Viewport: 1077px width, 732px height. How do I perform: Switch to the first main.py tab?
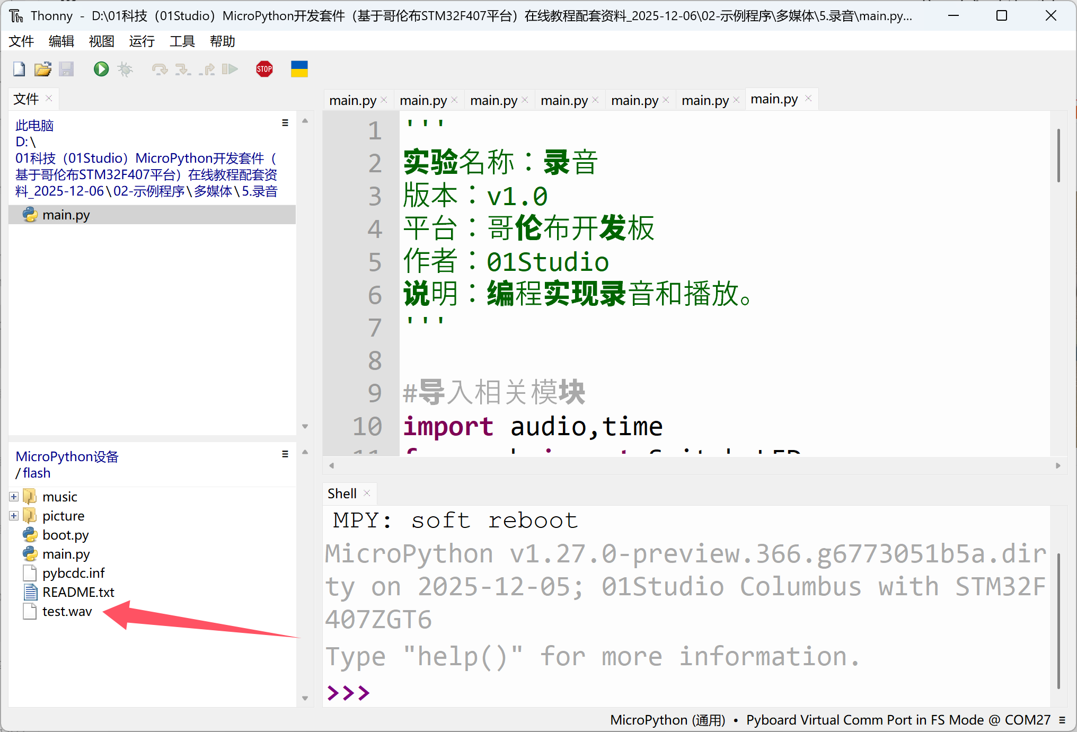point(352,100)
